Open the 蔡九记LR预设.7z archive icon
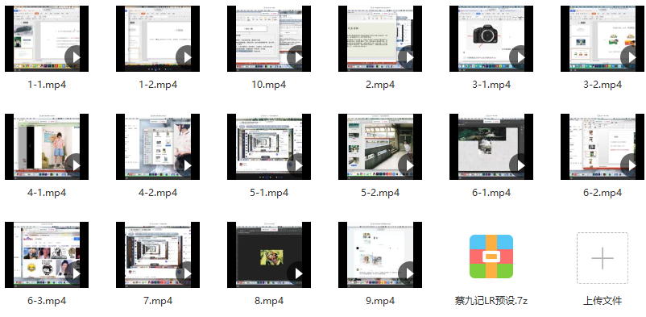The width and height of the screenshot is (646, 317). pyautogui.click(x=491, y=257)
